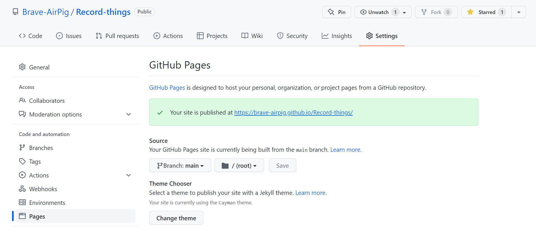The image size is (536, 230).
Task: Click Learn more link under Theme Chooser
Action: pyautogui.click(x=310, y=193)
